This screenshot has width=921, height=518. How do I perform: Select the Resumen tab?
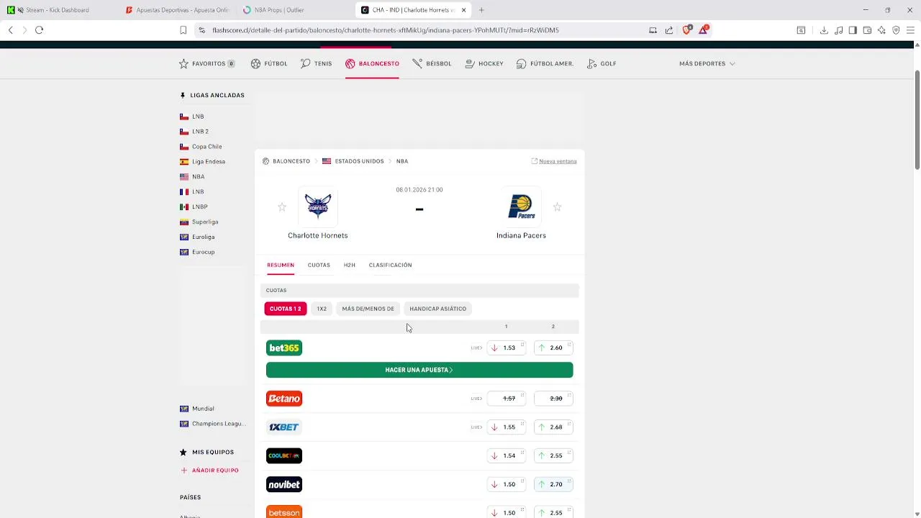point(281,265)
